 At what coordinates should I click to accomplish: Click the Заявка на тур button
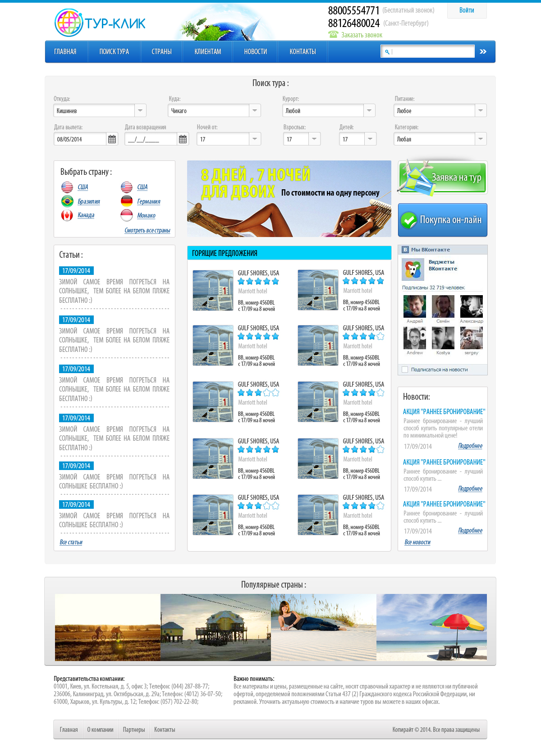pos(443,178)
